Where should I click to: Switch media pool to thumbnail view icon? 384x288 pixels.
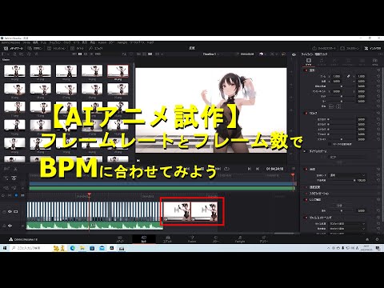pos(80,54)
